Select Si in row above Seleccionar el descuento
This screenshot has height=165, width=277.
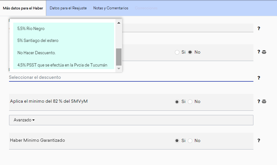coord(177,52)
